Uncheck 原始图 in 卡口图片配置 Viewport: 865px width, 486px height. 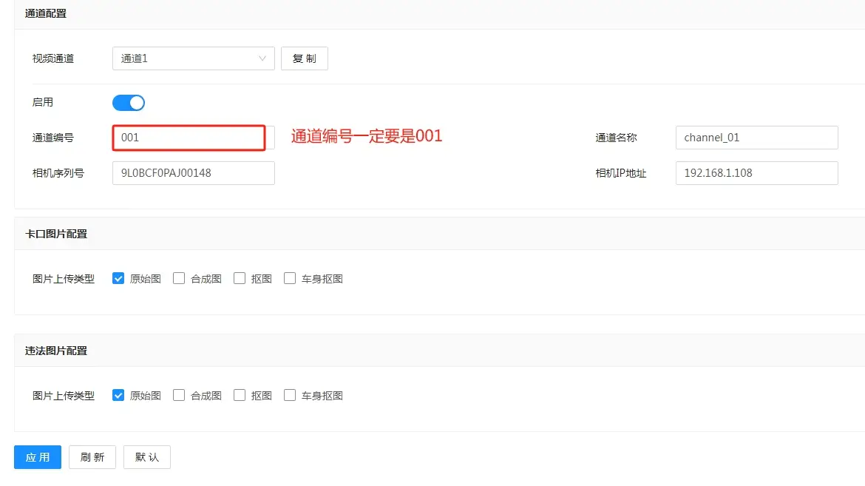coord(118,279)
